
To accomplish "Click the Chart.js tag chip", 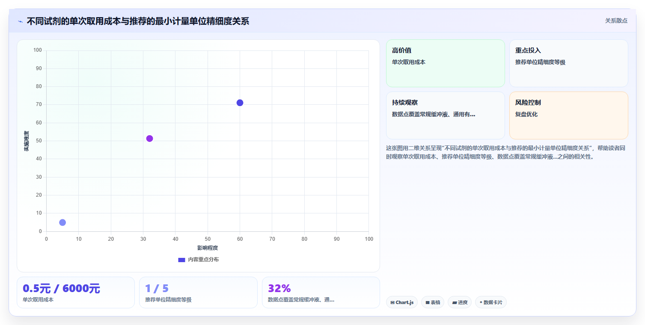I will click(x=401, y=302).
